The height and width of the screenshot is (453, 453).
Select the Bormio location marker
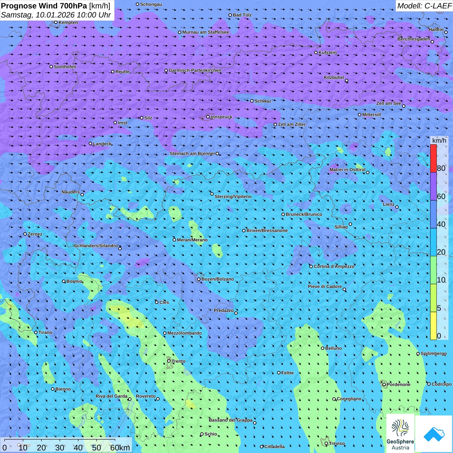tap(64, 281)
